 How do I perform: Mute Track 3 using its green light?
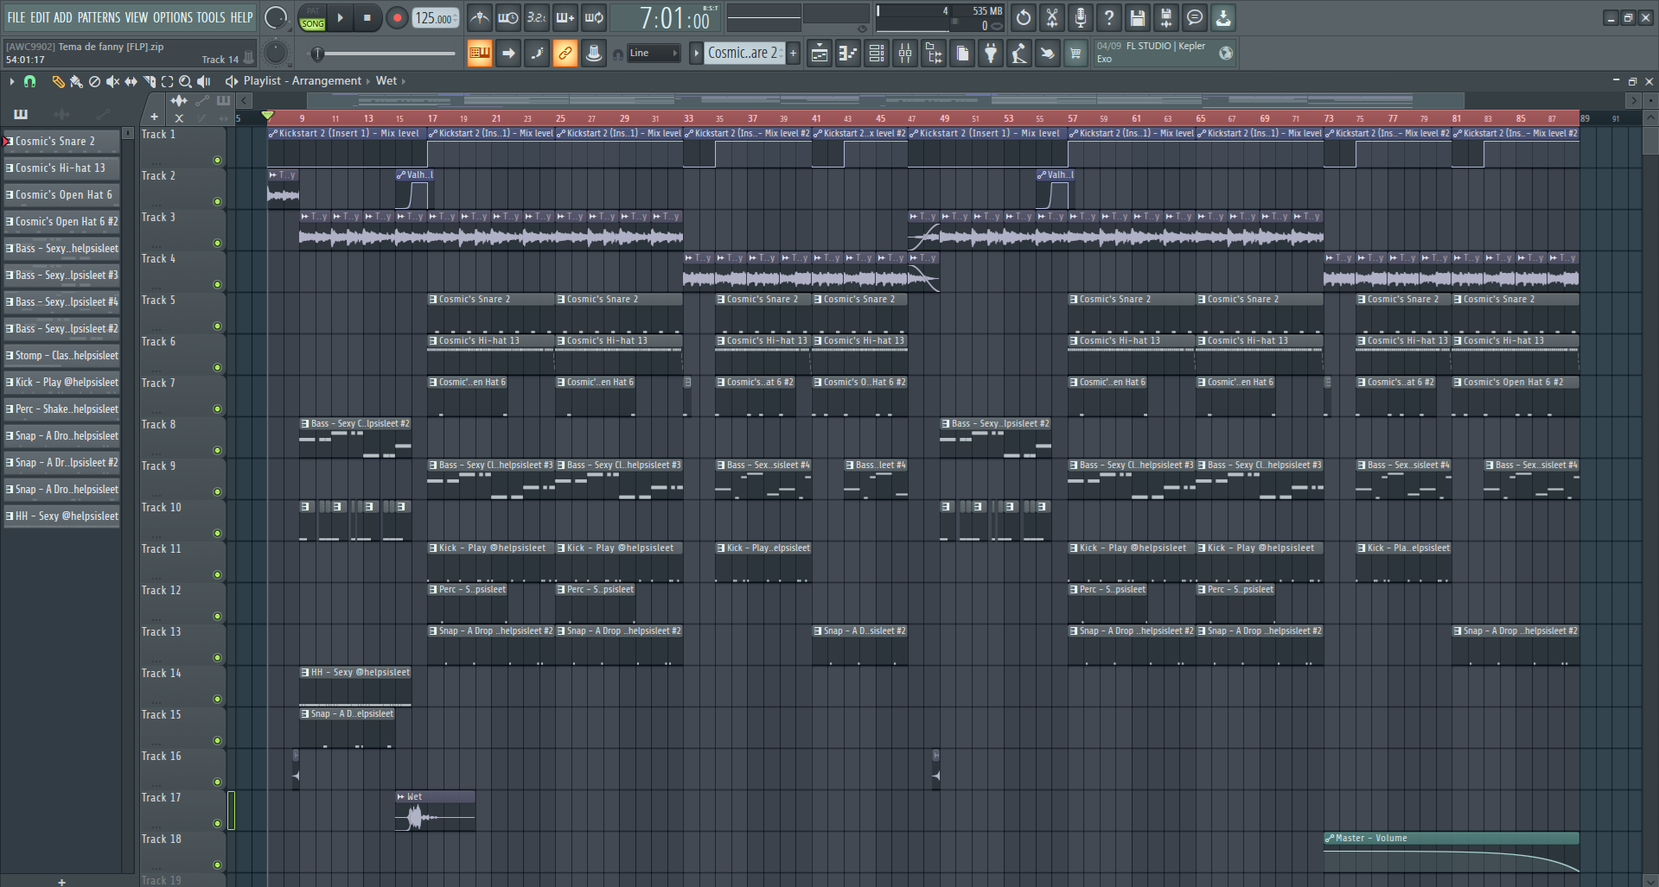click(217, 243)
